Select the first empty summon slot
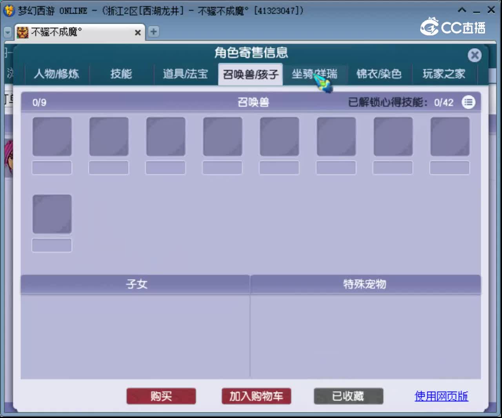 pos(52,136)
